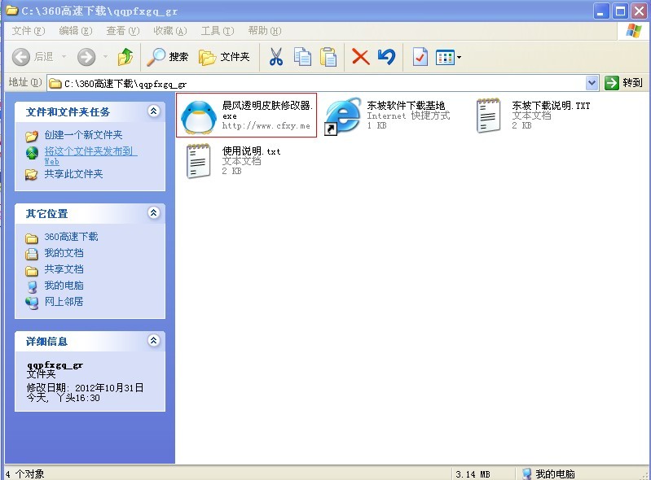This screenshot has height=480, width=651.
Task: Go up one folder level
Action: (125, 57)
